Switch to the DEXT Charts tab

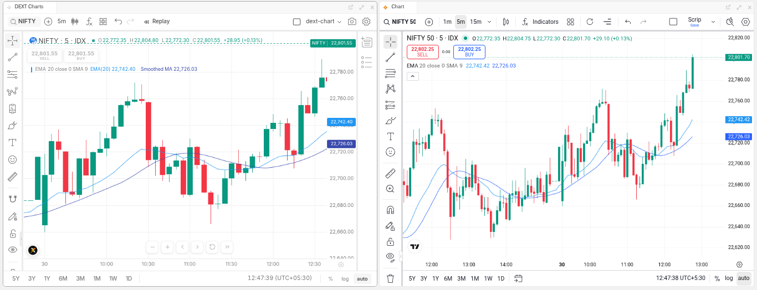(29, 7)
